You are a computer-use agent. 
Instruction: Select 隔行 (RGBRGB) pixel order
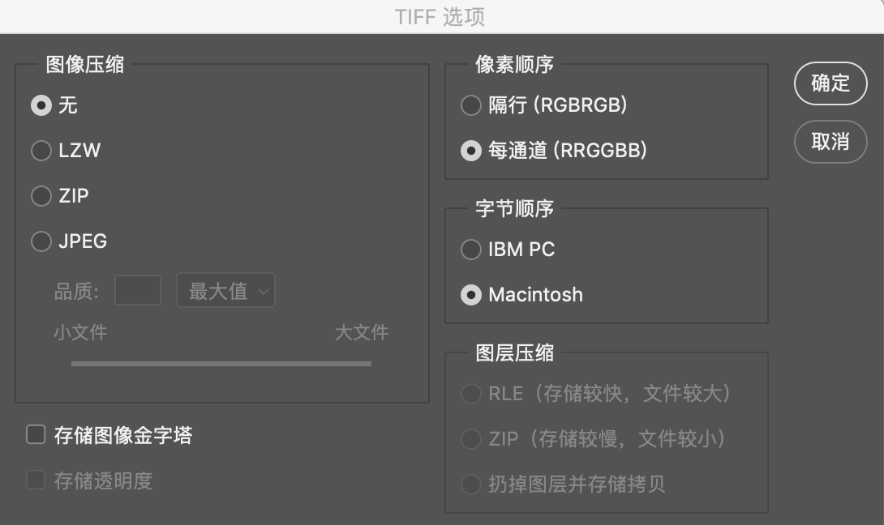point(470,105)
